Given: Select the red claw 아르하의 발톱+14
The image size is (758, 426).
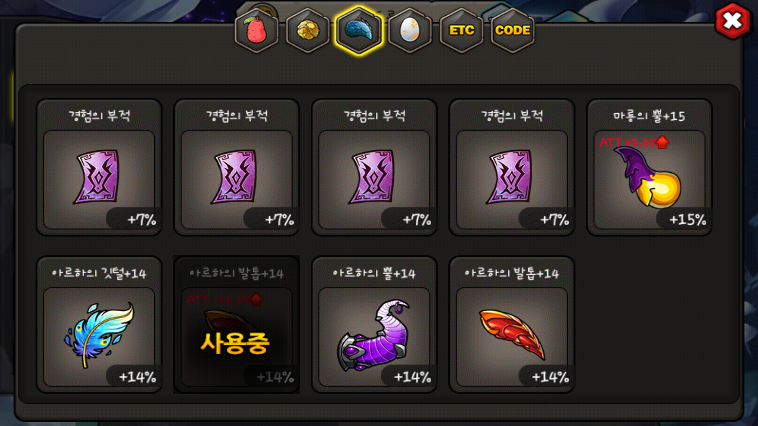Looking at the screenshot, I should (x=512, y=325).
